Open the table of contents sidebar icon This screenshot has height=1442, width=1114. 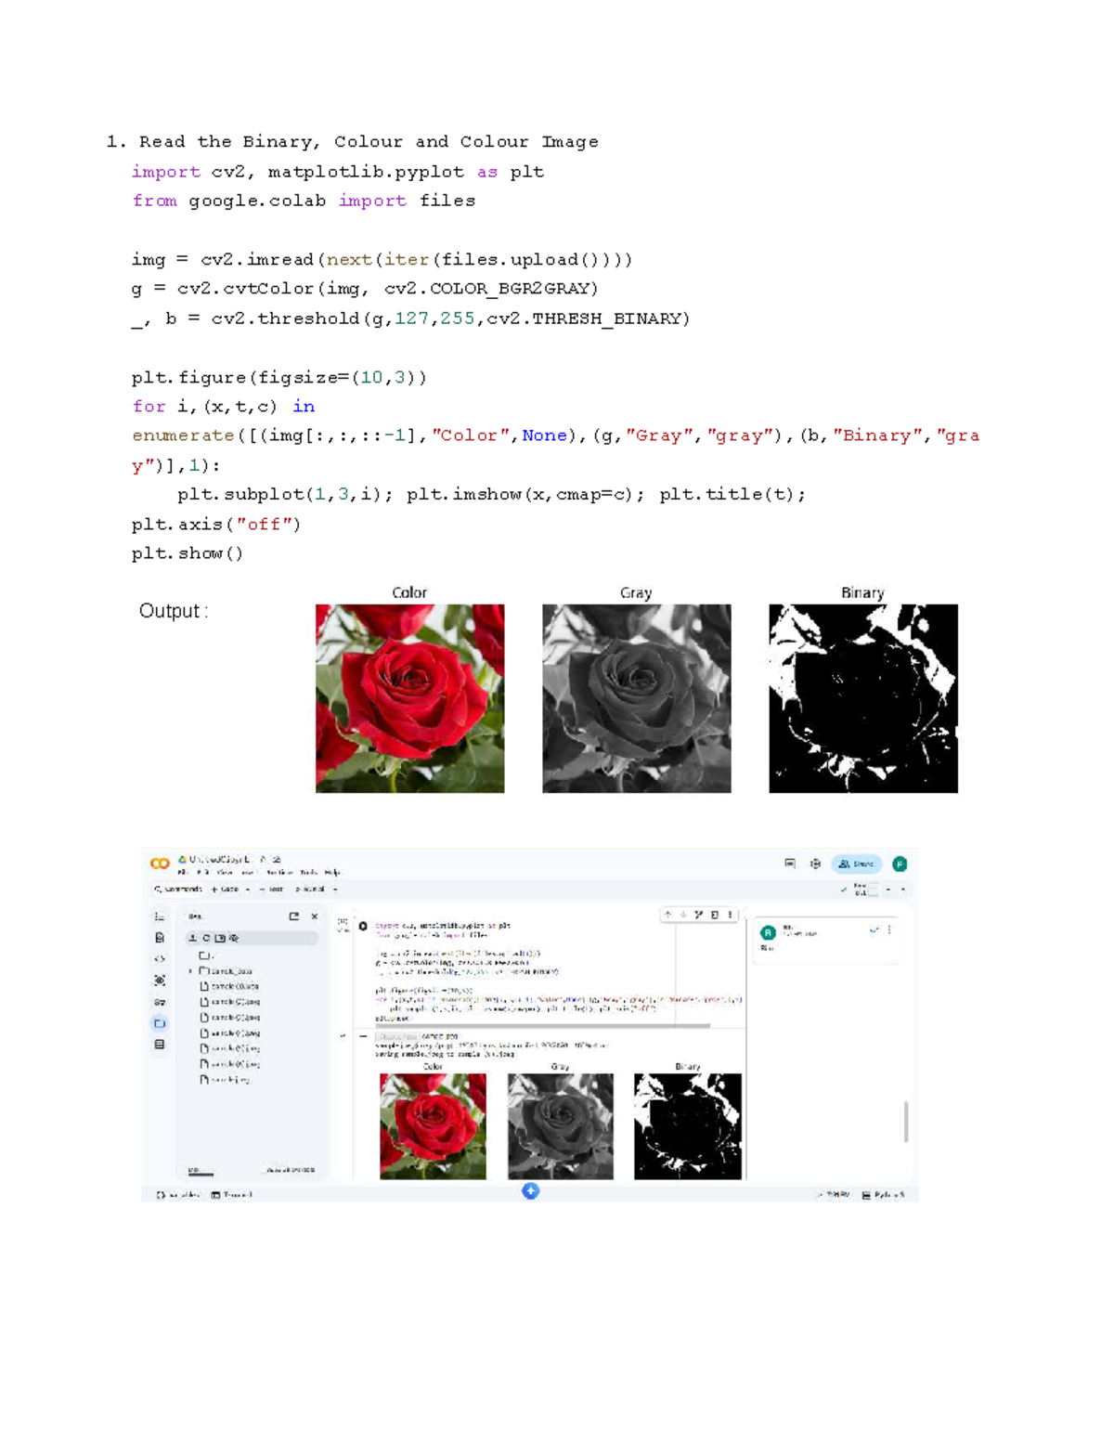[x=160, y=916]
